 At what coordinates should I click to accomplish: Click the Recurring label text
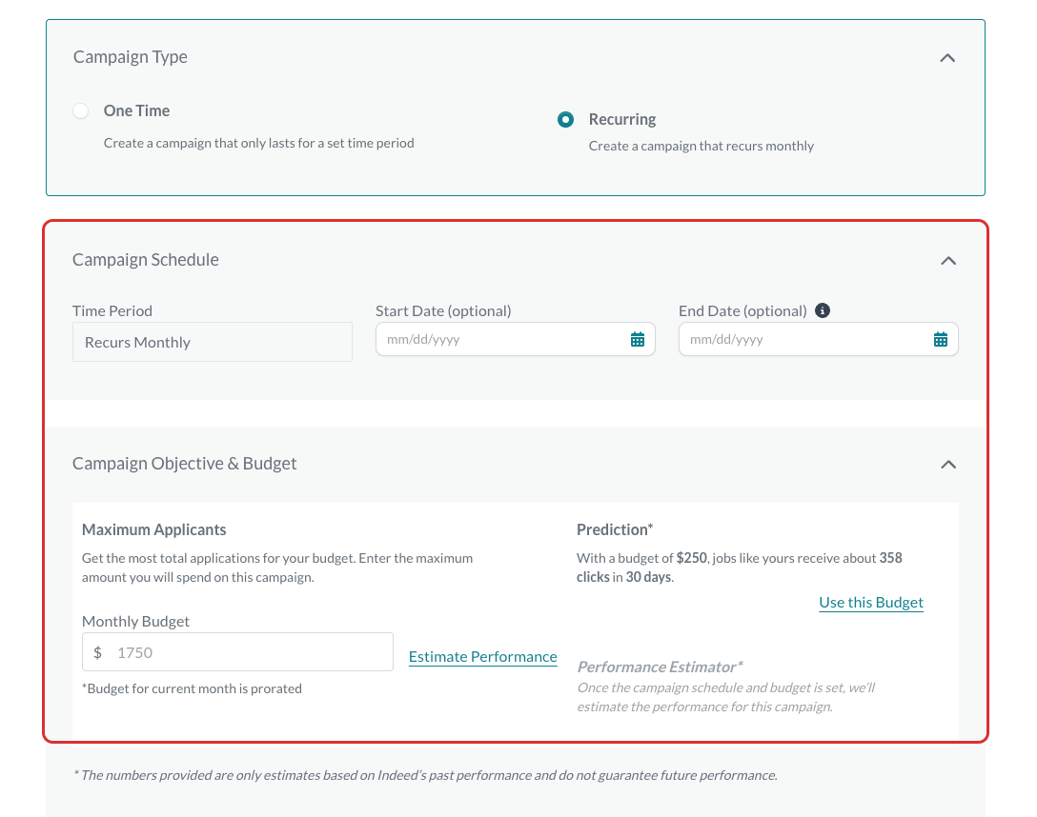point(622,120)
